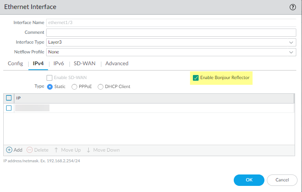Click the Cancel button
The image size is (302, 192).
pyautogui.click(x=282, y=180)
